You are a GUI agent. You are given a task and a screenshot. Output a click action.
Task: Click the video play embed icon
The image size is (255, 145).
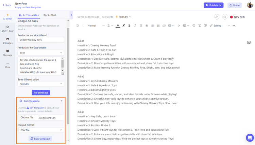pyautogui.click(x=179, y=26)
